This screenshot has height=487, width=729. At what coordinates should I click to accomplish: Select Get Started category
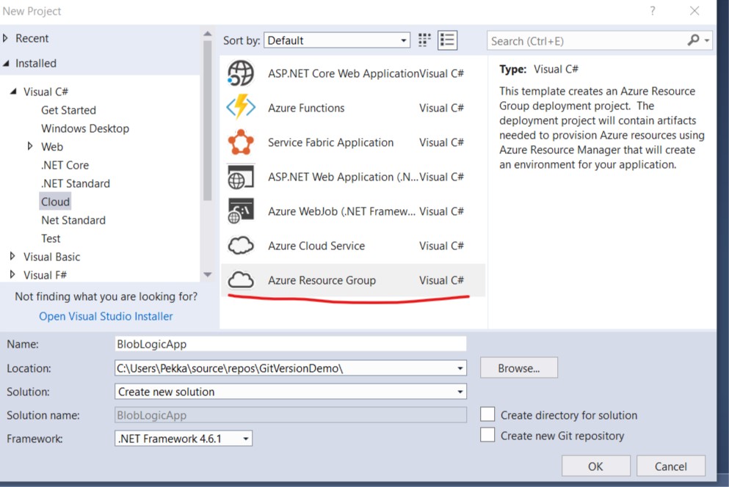click(68, 110)
